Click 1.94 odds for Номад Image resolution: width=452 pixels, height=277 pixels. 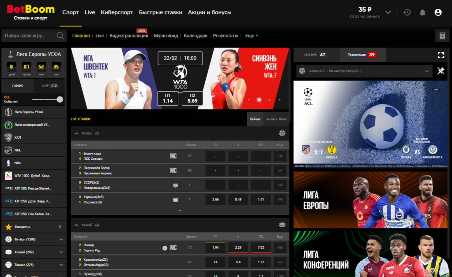point(215,247)
